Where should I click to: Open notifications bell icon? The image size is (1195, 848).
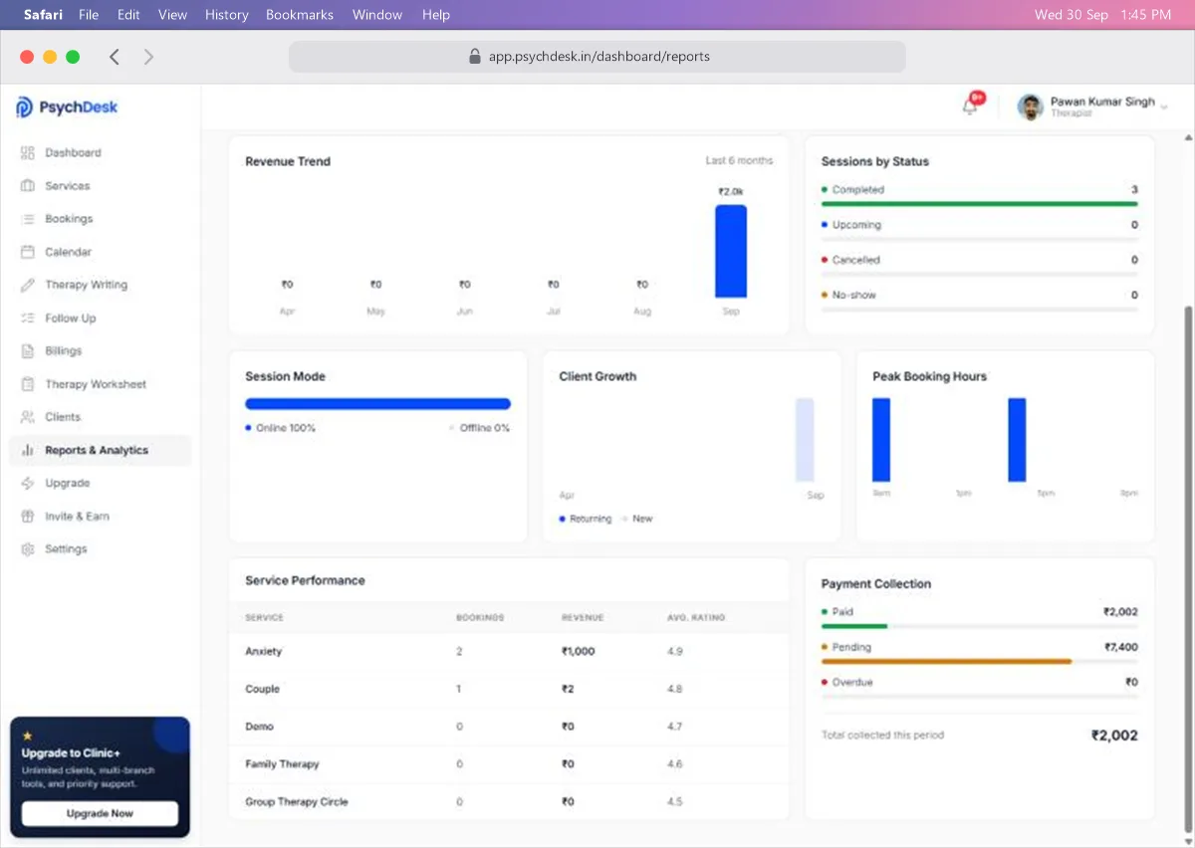coord(970,106)
